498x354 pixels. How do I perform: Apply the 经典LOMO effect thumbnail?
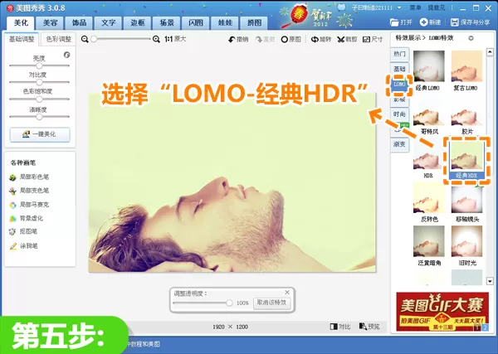point(429,66)
